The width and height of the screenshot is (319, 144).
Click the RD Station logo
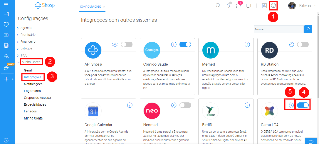click(x=269, y=50)
